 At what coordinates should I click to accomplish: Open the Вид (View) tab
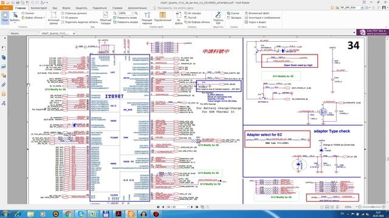[55, 8]
